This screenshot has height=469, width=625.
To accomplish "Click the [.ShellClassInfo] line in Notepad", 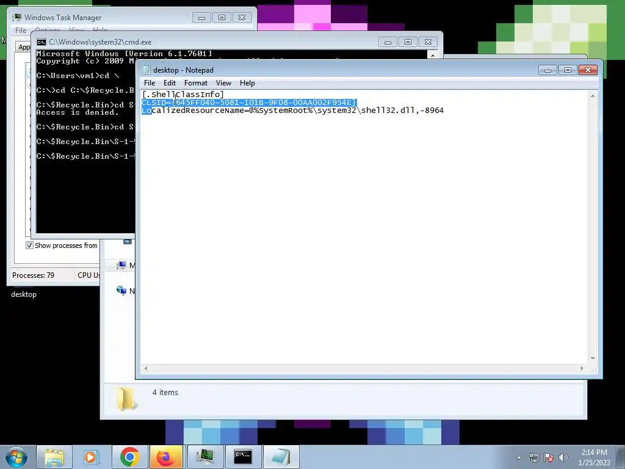I will (x=183, y=95).
